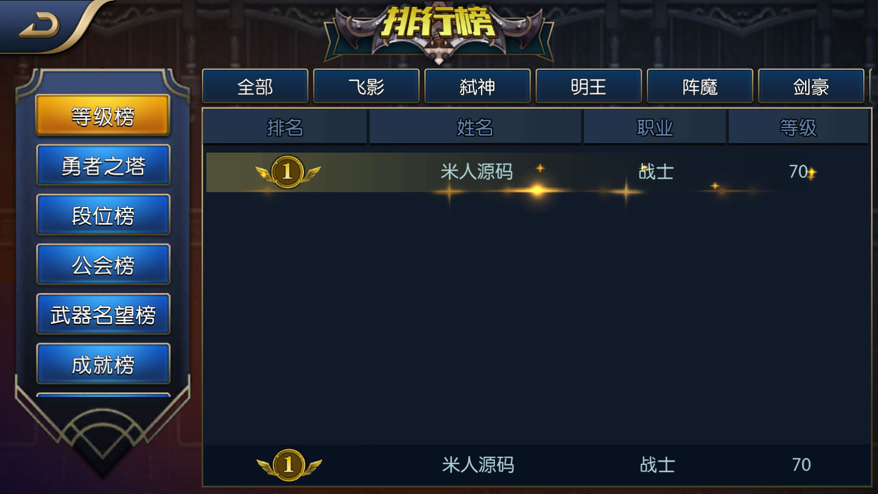Image resolution: width=878 pixels, height=494 pixels.
Task: Click the back arrow icon
Action: click(x=40, y=26)
